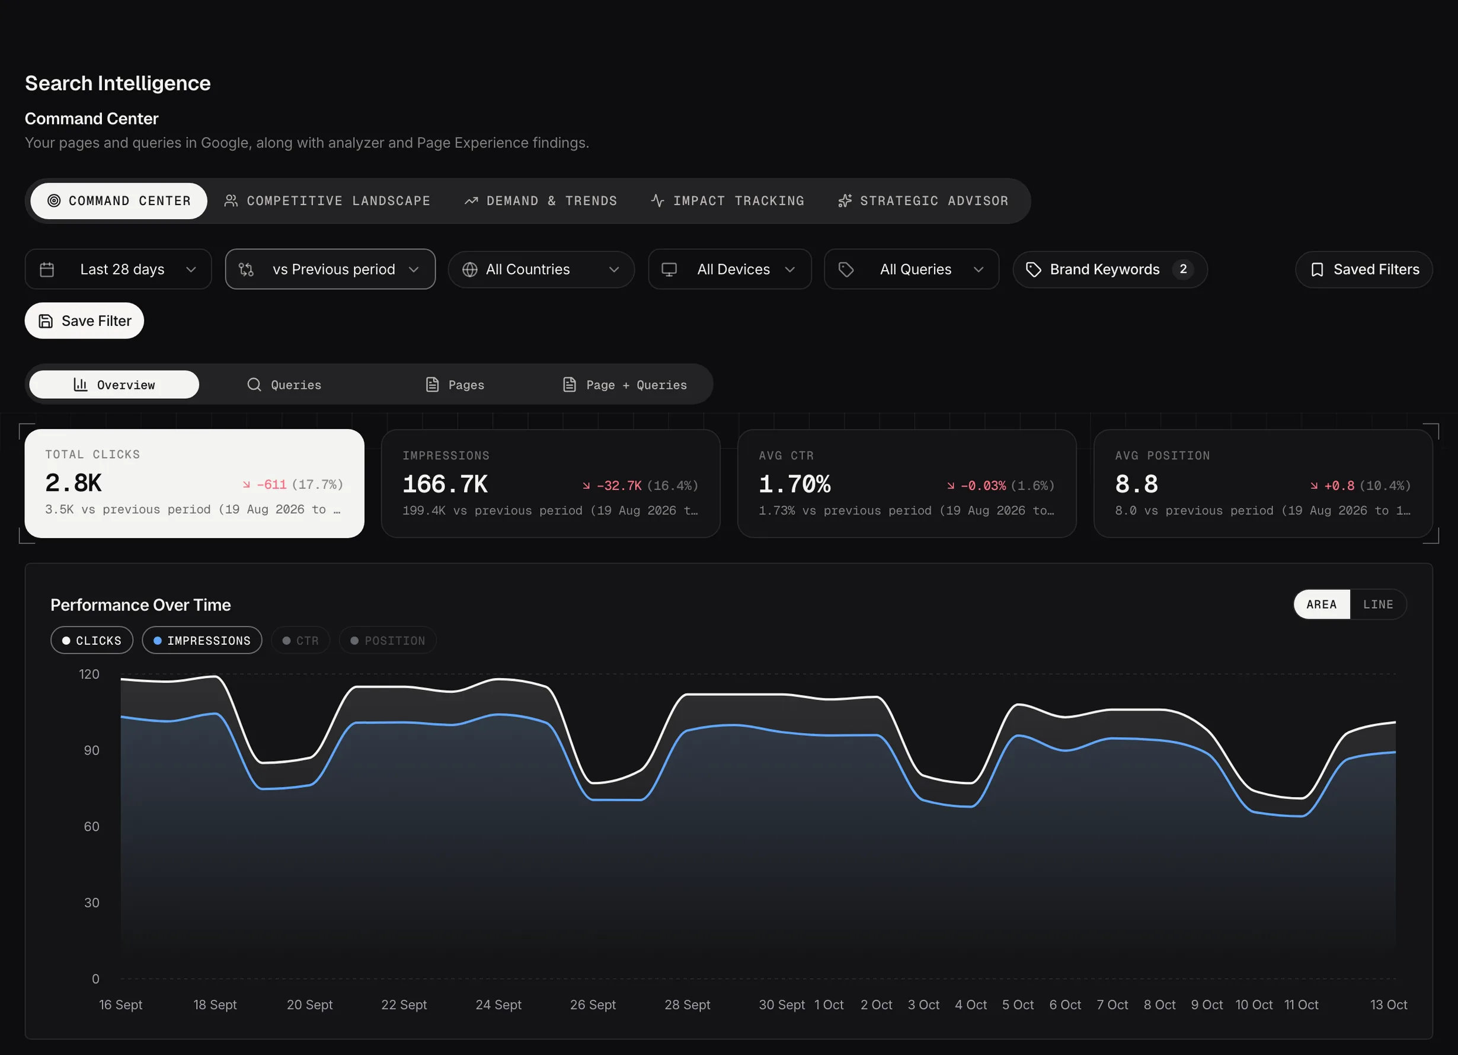This screenshot has width=1458, height=1055.
Task: Click the trending arrow icon beside Demand & Trends
Action: pos(471,200)
